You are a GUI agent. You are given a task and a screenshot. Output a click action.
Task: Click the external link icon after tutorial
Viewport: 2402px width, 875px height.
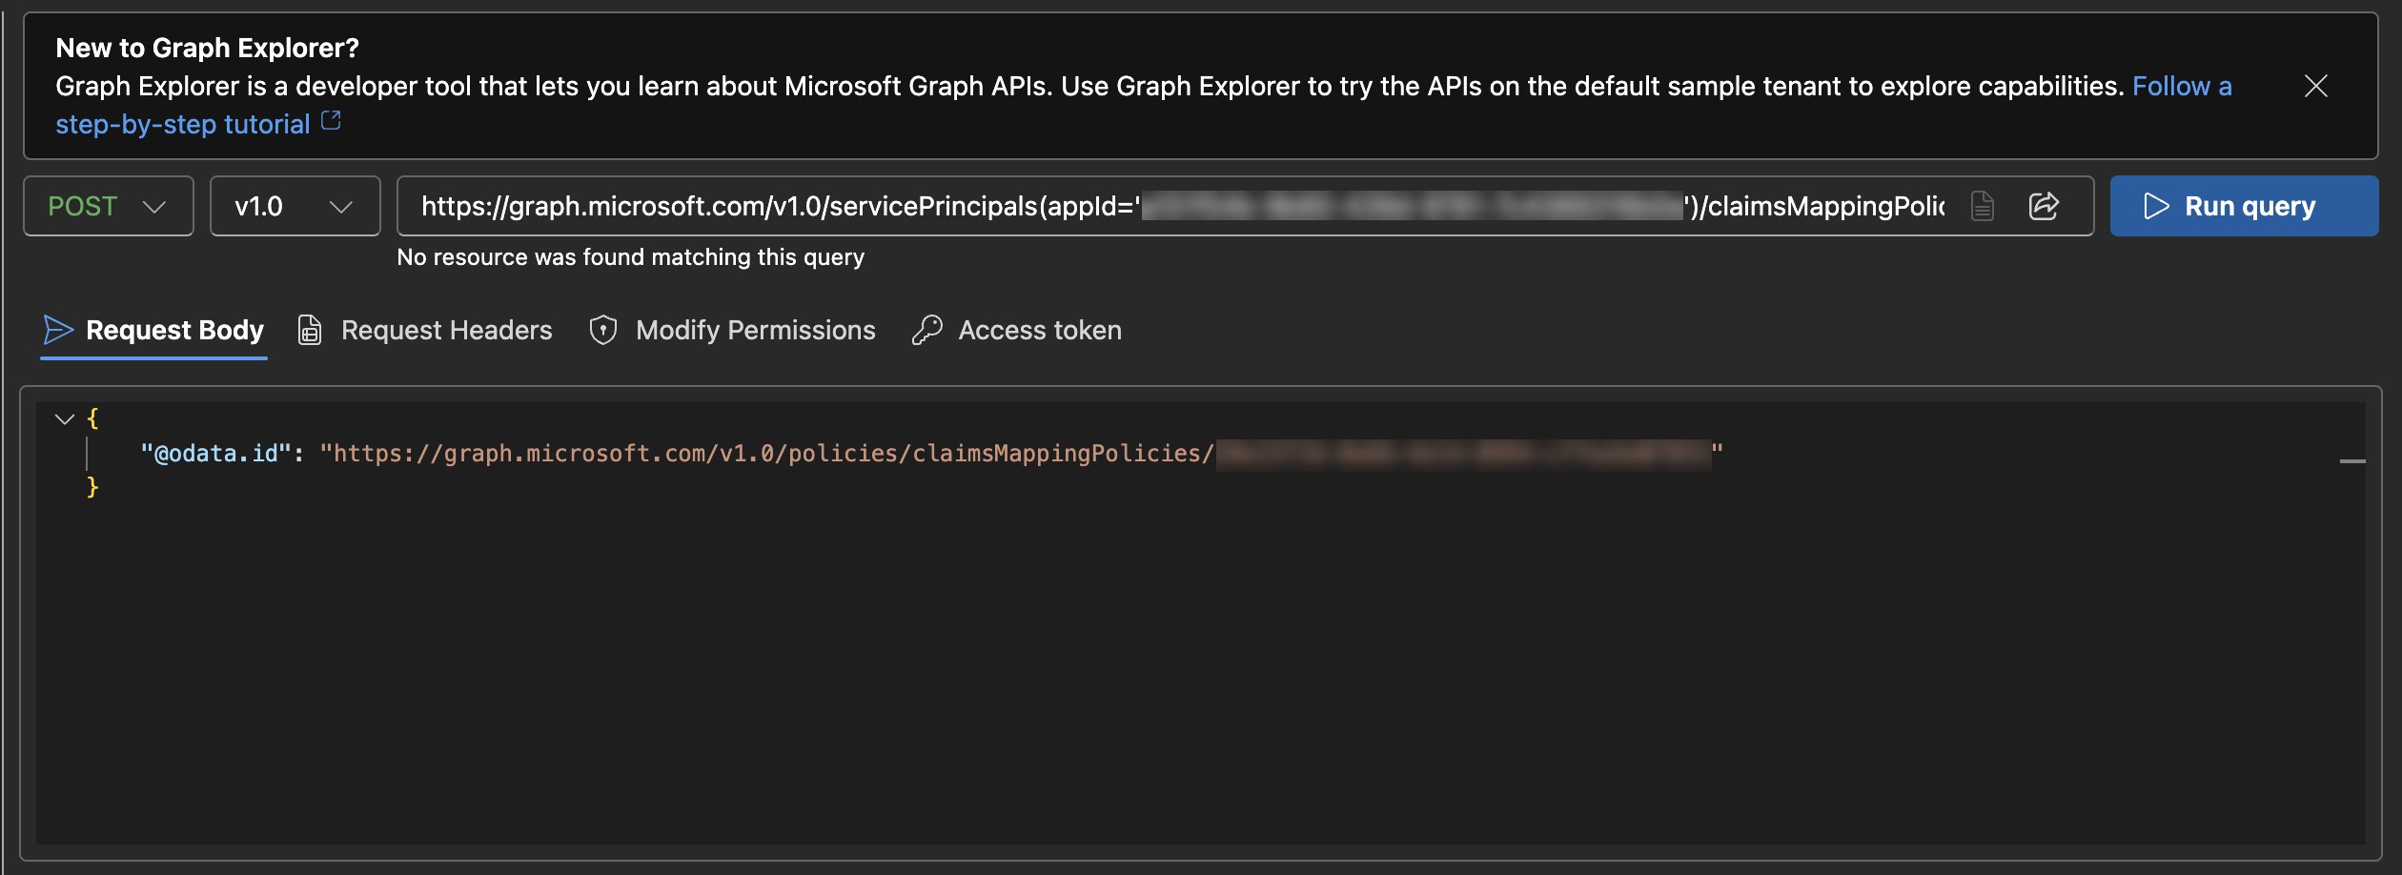pyautogui.click(x=331, y=121)
